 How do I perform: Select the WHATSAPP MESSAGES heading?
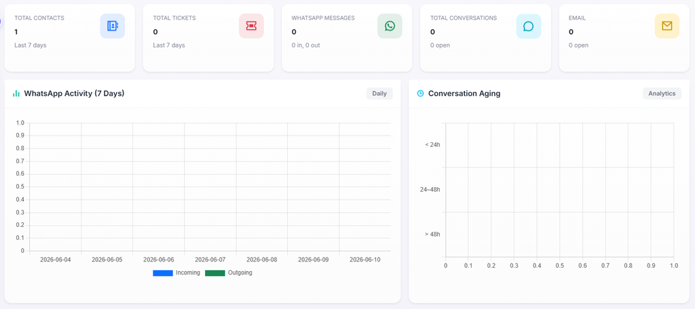[x=323, y=18]
